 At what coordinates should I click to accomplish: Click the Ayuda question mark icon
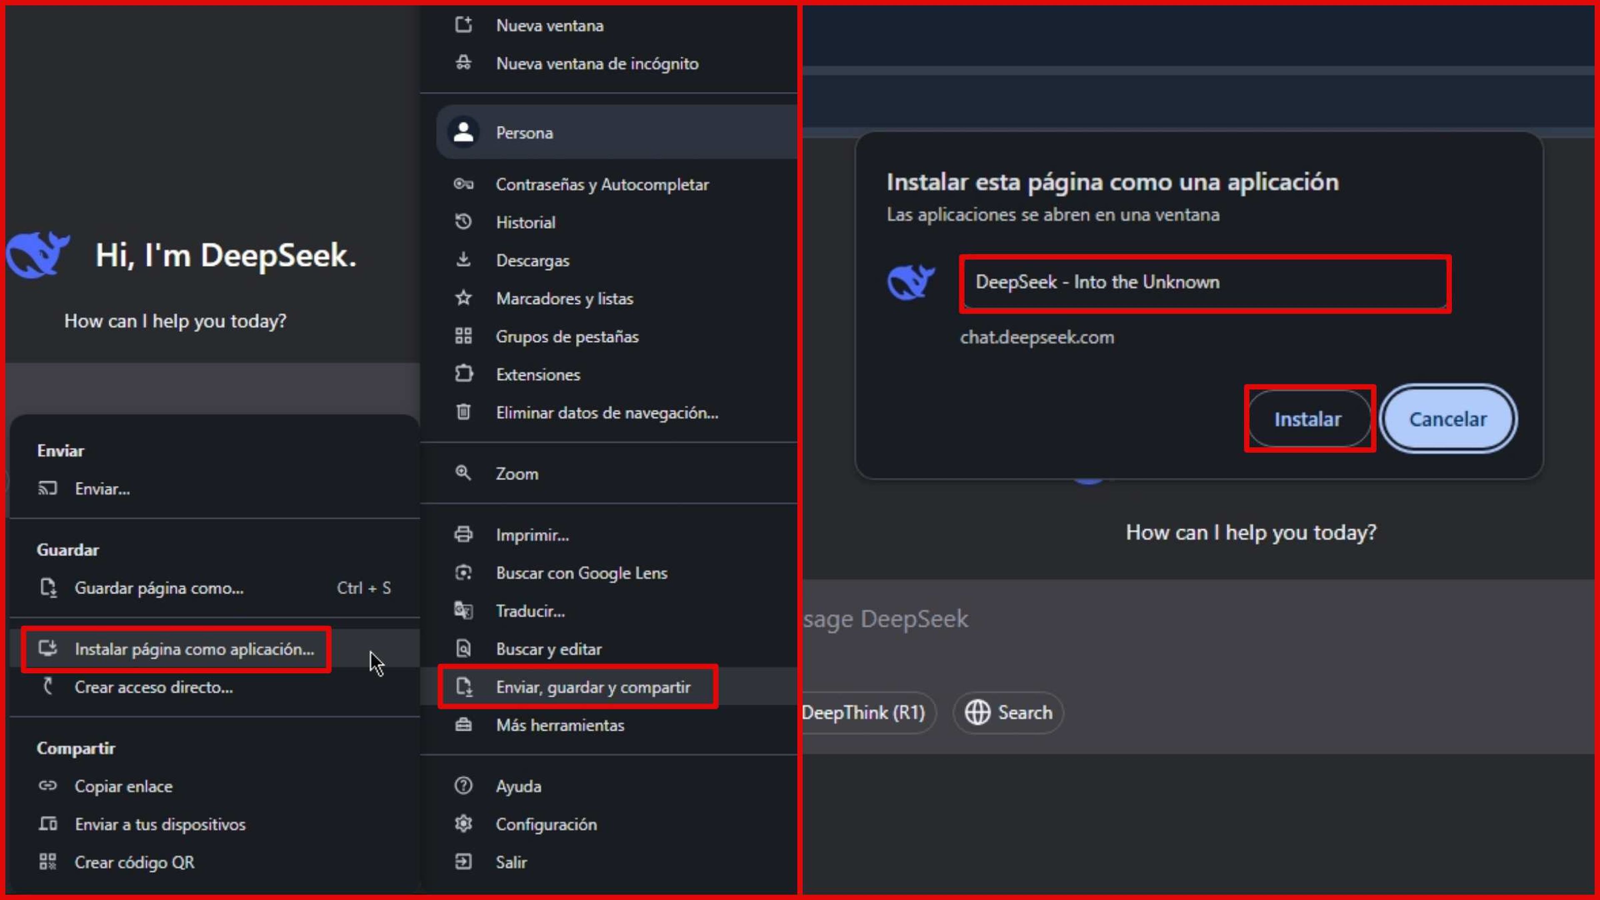(463, 786)
